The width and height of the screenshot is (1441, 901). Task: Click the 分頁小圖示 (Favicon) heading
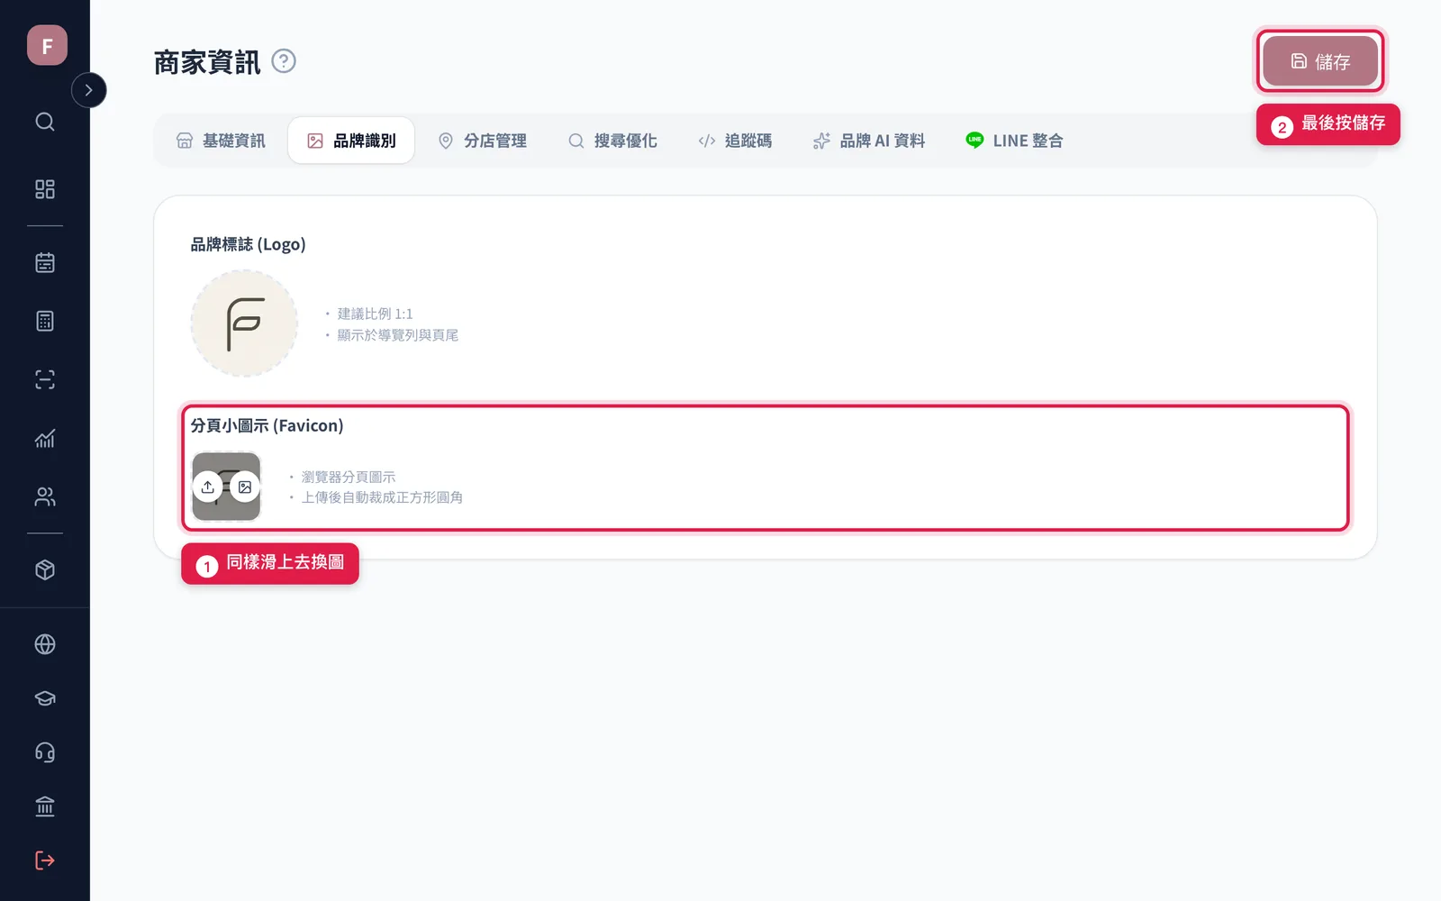(x=267, y=425)
